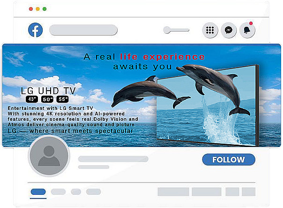
Task: Open the profile picture avatar
Action: pyautogui.click(x=49, y=156)
